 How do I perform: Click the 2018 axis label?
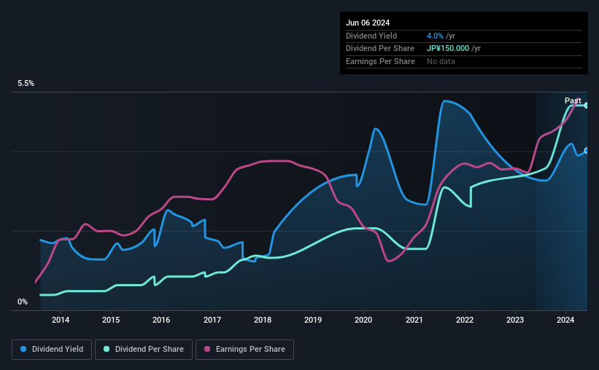coord(263,320)
